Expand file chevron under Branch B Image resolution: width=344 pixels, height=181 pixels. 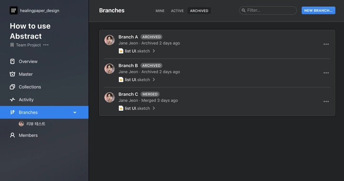[154, 80]
